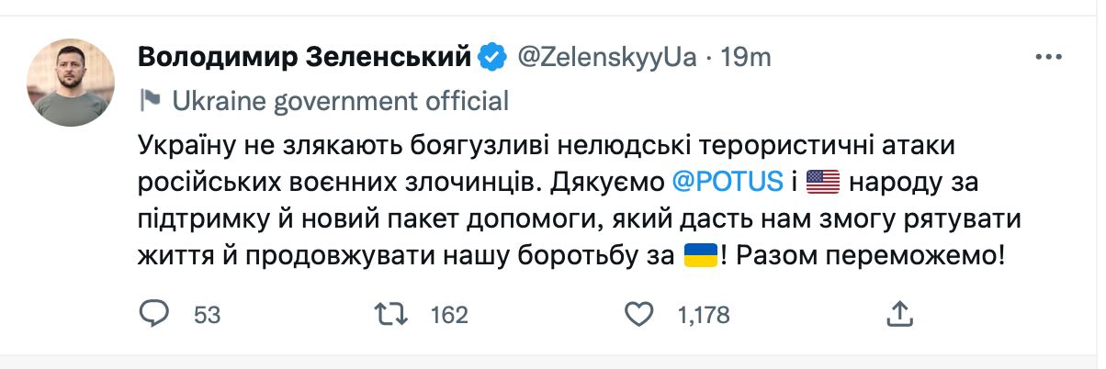1106x369 pixels.
Task: Click the reply count 53
Action: [208, 316]
